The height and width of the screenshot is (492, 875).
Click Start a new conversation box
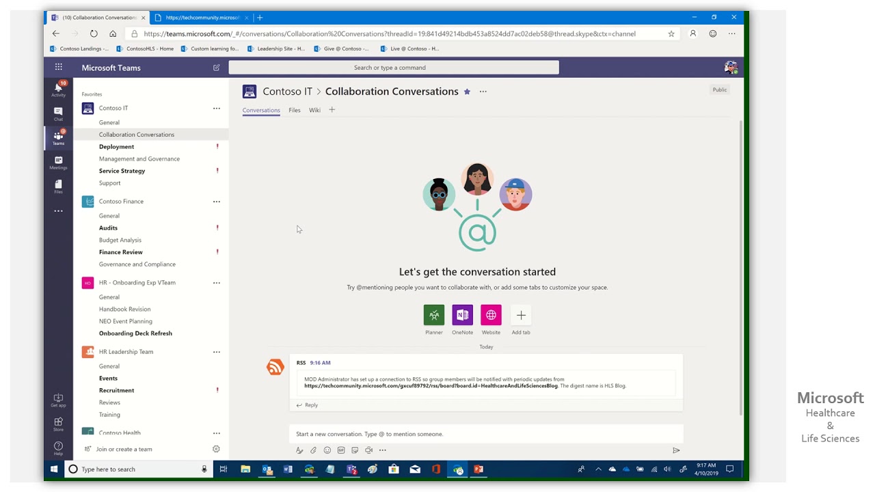[486, 434]
